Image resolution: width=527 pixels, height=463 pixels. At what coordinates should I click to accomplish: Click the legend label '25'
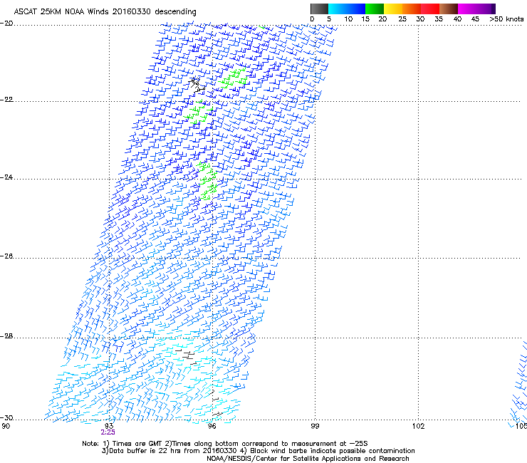[x=402, y=19]
